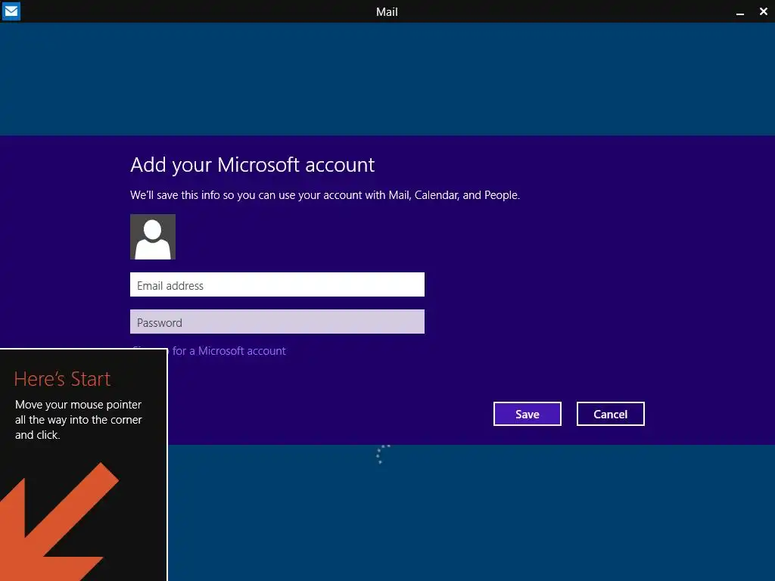Click the "Add your Microsoft account" heading

coord(253,165)
